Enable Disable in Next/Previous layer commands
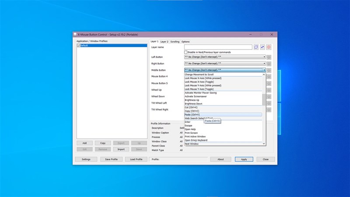 pyautogui.click(x=186, y=52)
